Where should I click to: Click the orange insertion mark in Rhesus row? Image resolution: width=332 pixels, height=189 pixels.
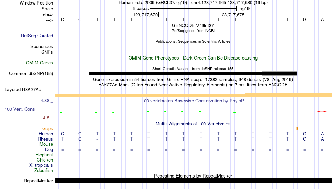297,139
